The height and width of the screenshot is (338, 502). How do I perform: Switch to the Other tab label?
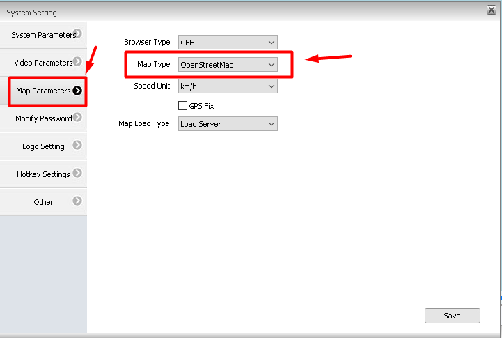coord(43,202)
